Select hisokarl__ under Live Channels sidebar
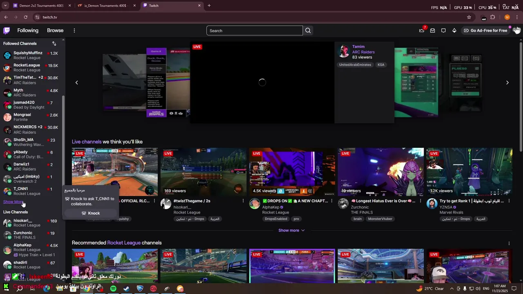 (32, 223)
